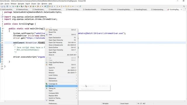This screenshot has height=105, width=187.
Task: Toggle the Mark Occurrences toolbar button
Action: [47, 6]
